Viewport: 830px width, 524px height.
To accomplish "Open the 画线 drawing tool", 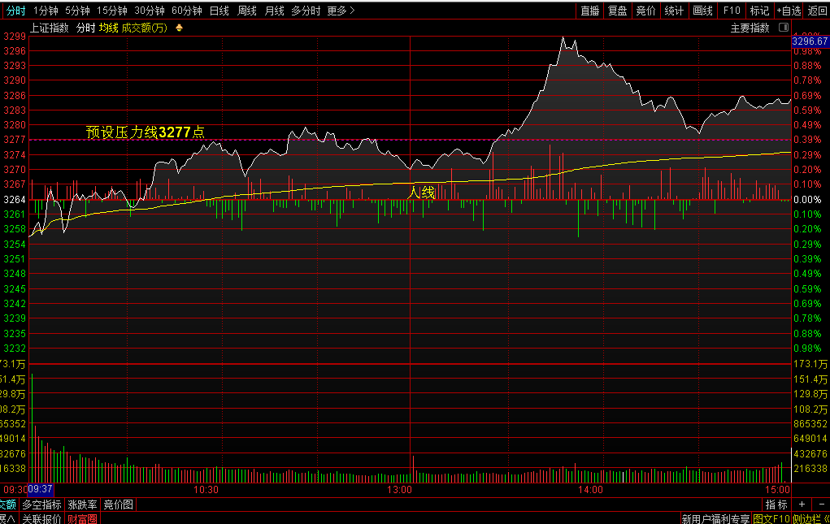I will pyautogui.click(x=702, y=11).
